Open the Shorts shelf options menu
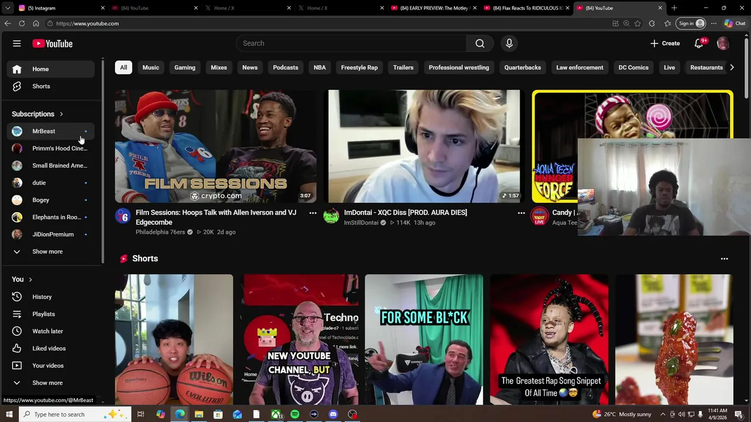751x422 pixels. coord(725,258)
